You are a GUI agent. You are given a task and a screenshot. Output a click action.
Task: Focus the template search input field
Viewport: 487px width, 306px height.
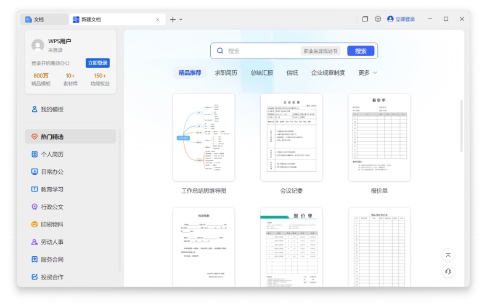pyautogui.click(x=294, y=51)
